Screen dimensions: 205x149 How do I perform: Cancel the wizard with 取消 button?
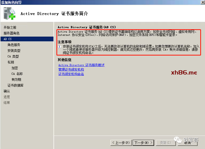(187, 143)
